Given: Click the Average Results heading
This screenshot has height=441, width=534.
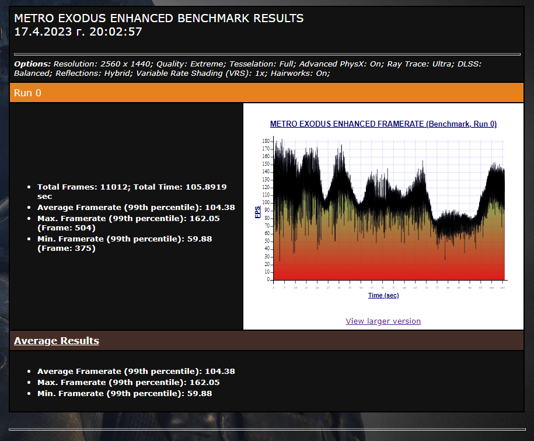Looking at the screenshot, I should click(57, 341).
